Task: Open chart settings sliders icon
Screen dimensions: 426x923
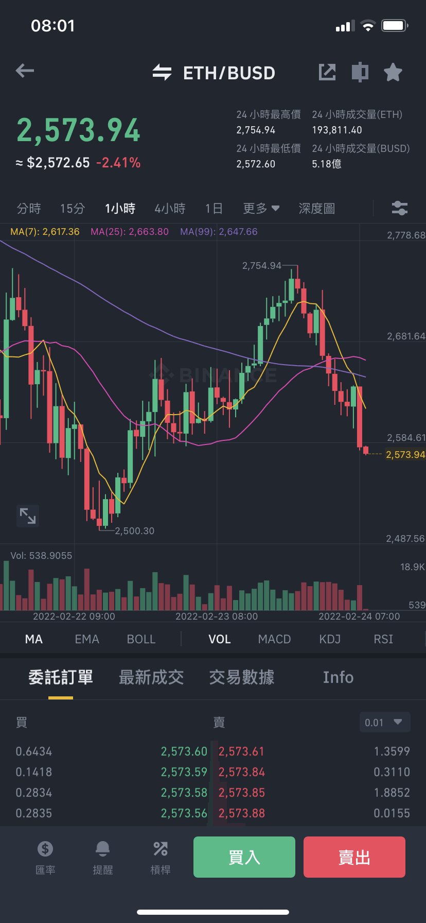Action: (400, 208)
